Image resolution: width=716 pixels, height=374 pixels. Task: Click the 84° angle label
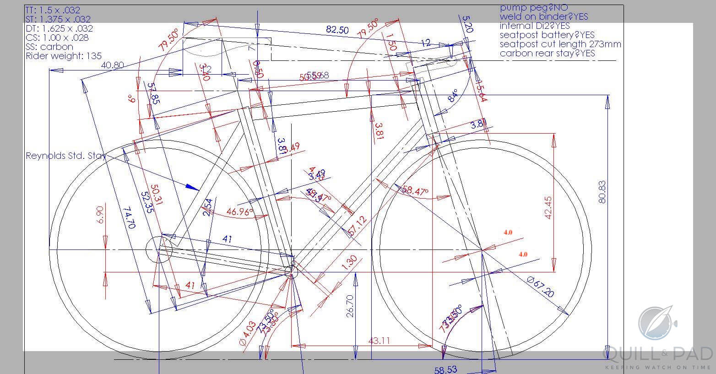tap(453, 96)
